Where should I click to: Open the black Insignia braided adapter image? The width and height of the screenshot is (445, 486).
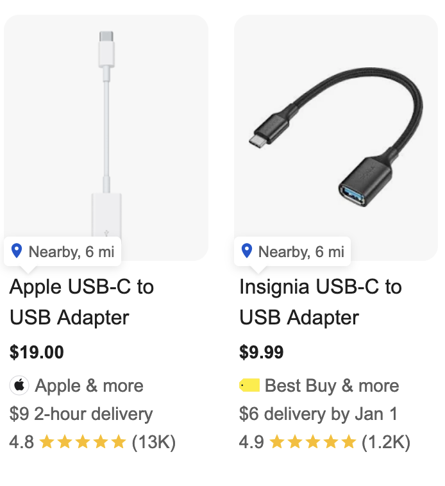coord(336,137)
